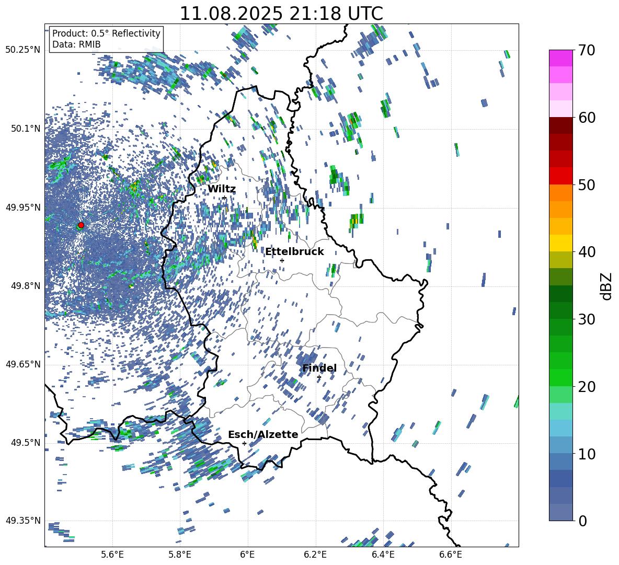Click the Product: 0.5° Reflectivity text
This screenshot has height=565, width=619.
click(x=106, y=33)
